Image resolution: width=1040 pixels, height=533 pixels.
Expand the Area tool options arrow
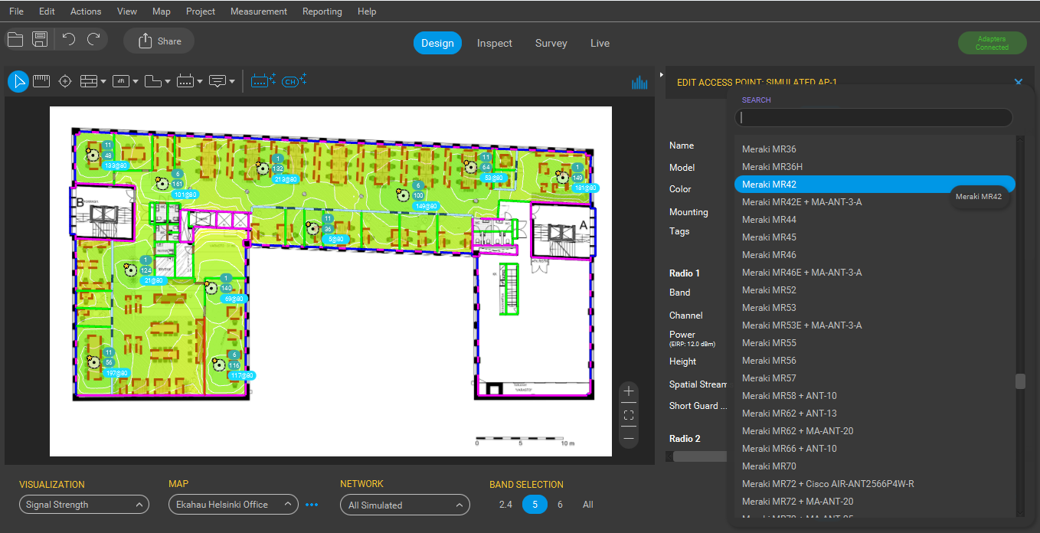168,82
